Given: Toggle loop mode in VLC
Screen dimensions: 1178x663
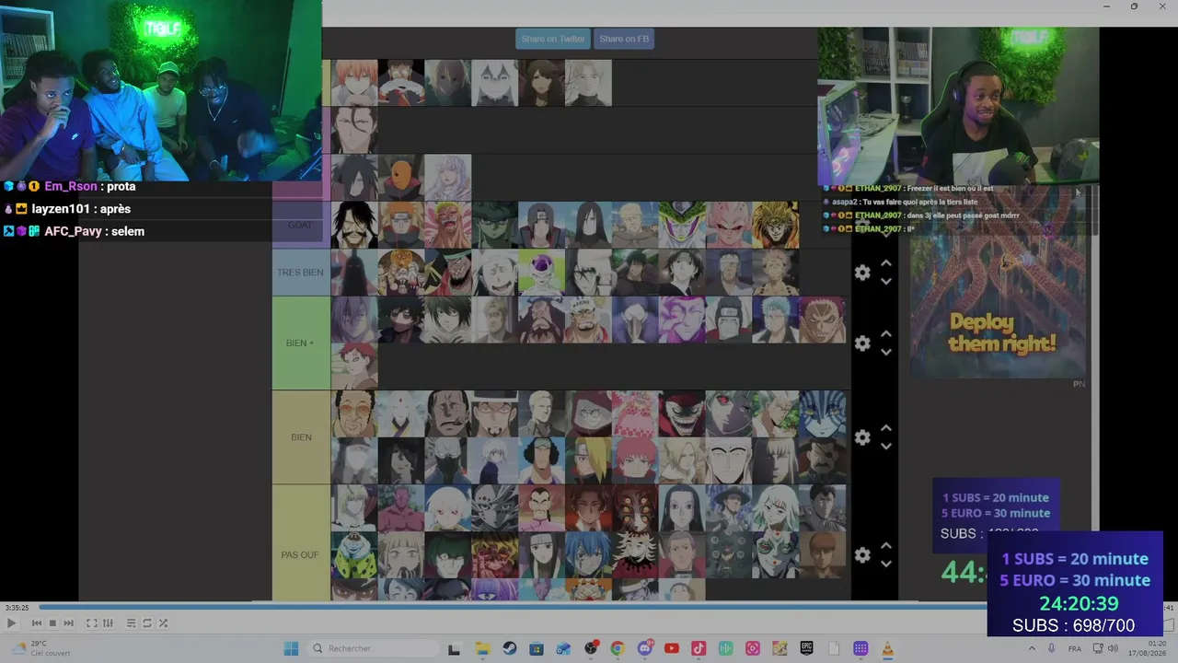Looking at the screenshot, I should tap(146, 623).
